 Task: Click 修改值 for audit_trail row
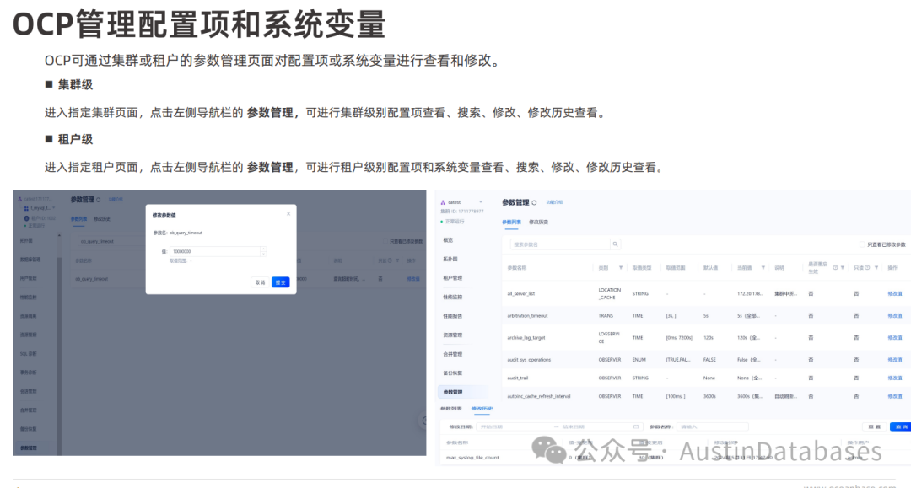coord(895,378)
